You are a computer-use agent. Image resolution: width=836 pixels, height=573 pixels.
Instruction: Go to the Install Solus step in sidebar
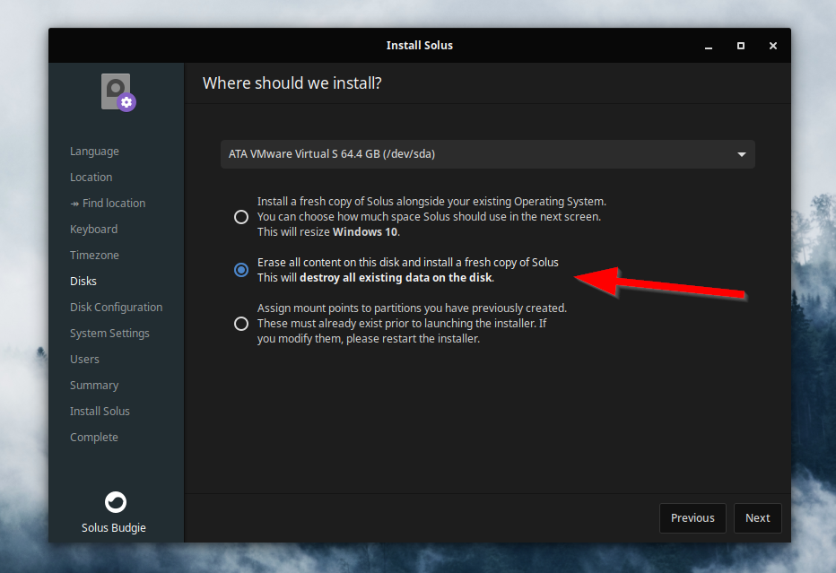pyautogui.click(x=100, y=411)
